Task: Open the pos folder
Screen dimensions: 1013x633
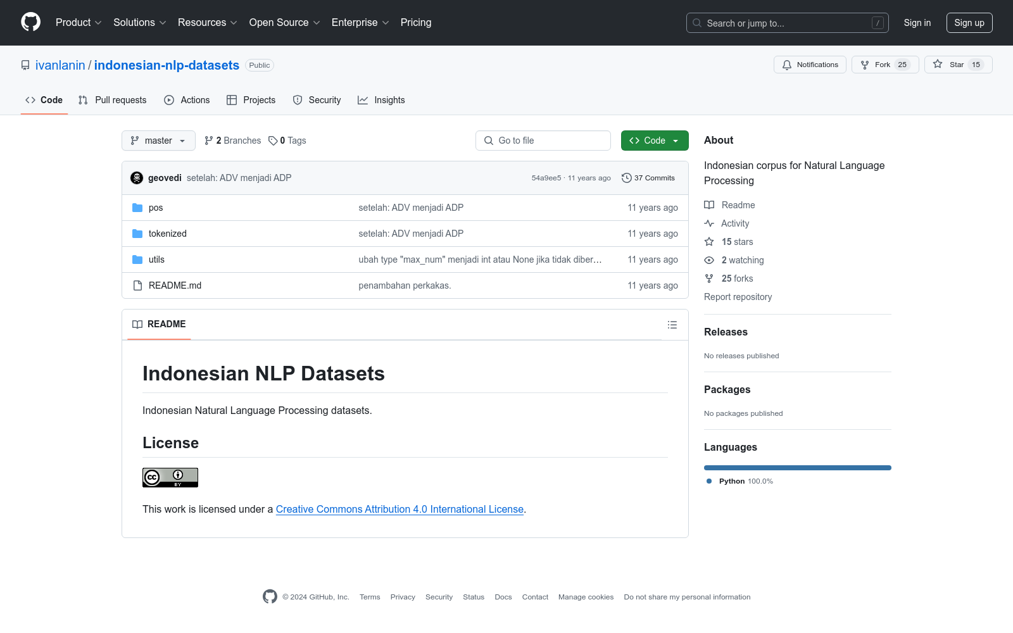Action: pos(156,208)
